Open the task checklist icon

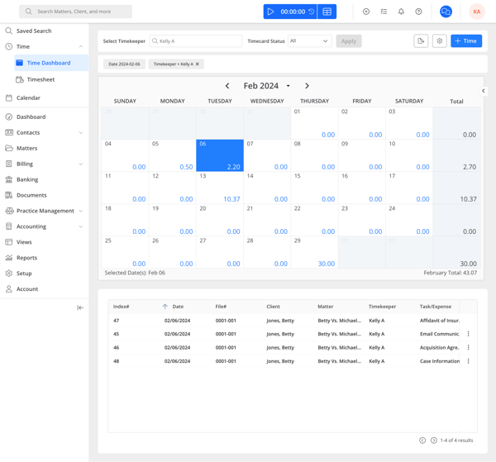[384, 12]
